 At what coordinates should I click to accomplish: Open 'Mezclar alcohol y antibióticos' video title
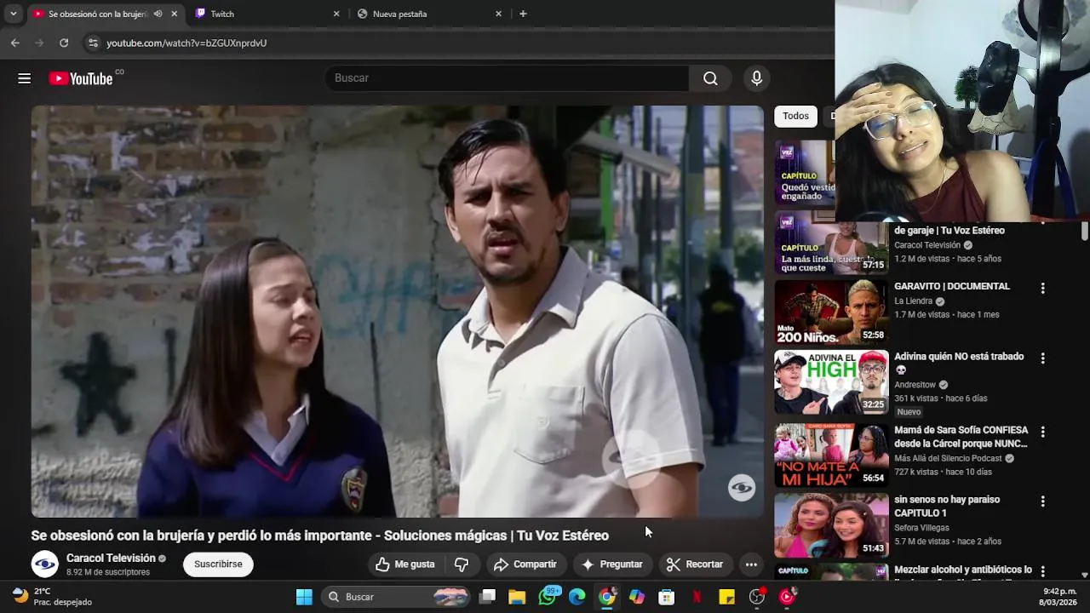(963, 570)
